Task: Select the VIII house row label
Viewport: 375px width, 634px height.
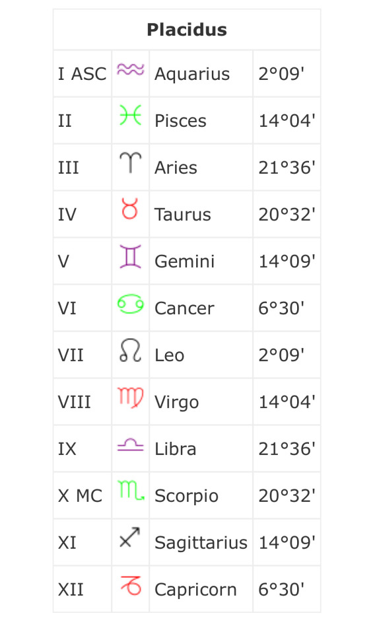Action: click(75, 402)
